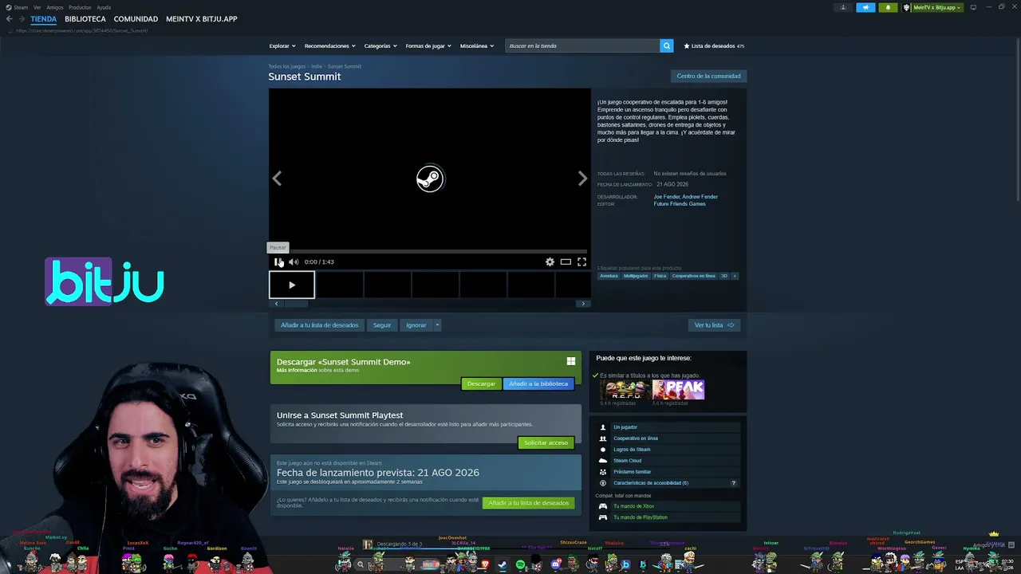Image resolution: width=1021 pixels, height=574 pixels.
Task: Click Descargar for Sunset Summit Demo
Action: (x=481, y=383)
